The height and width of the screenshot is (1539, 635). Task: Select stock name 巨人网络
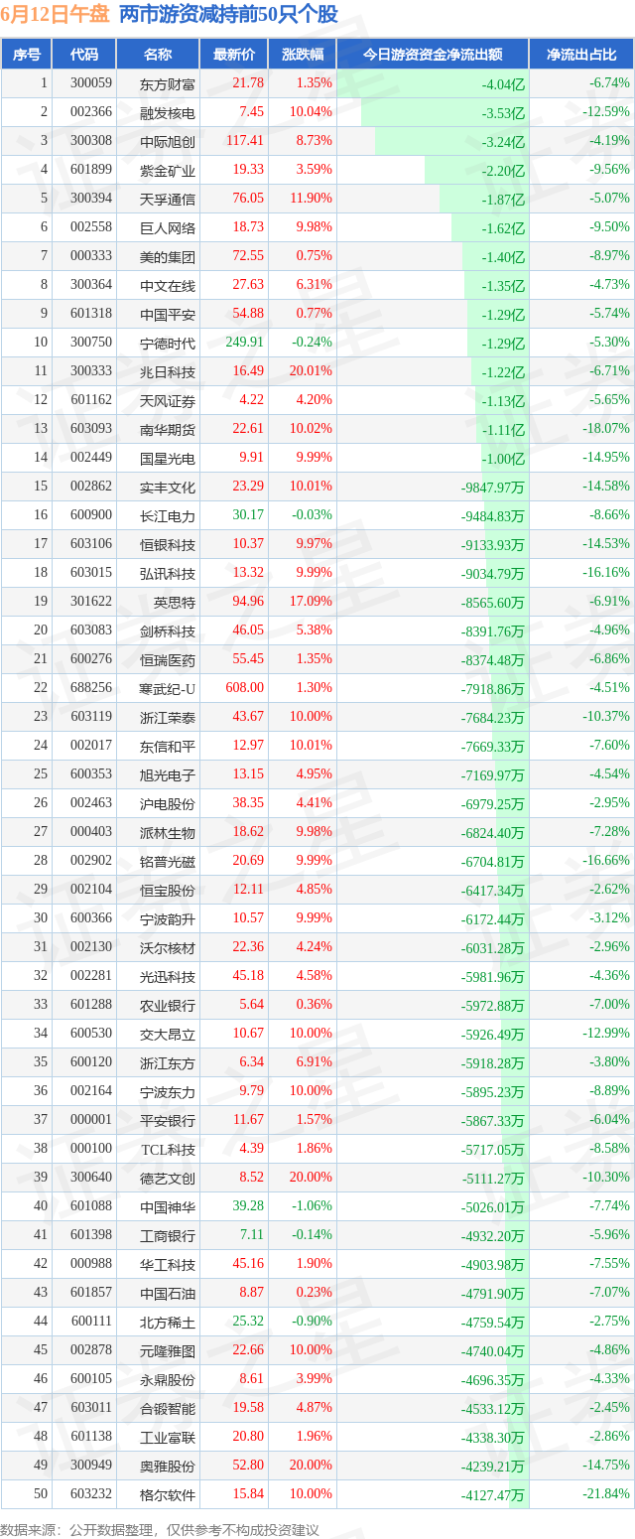pos(168,228)
